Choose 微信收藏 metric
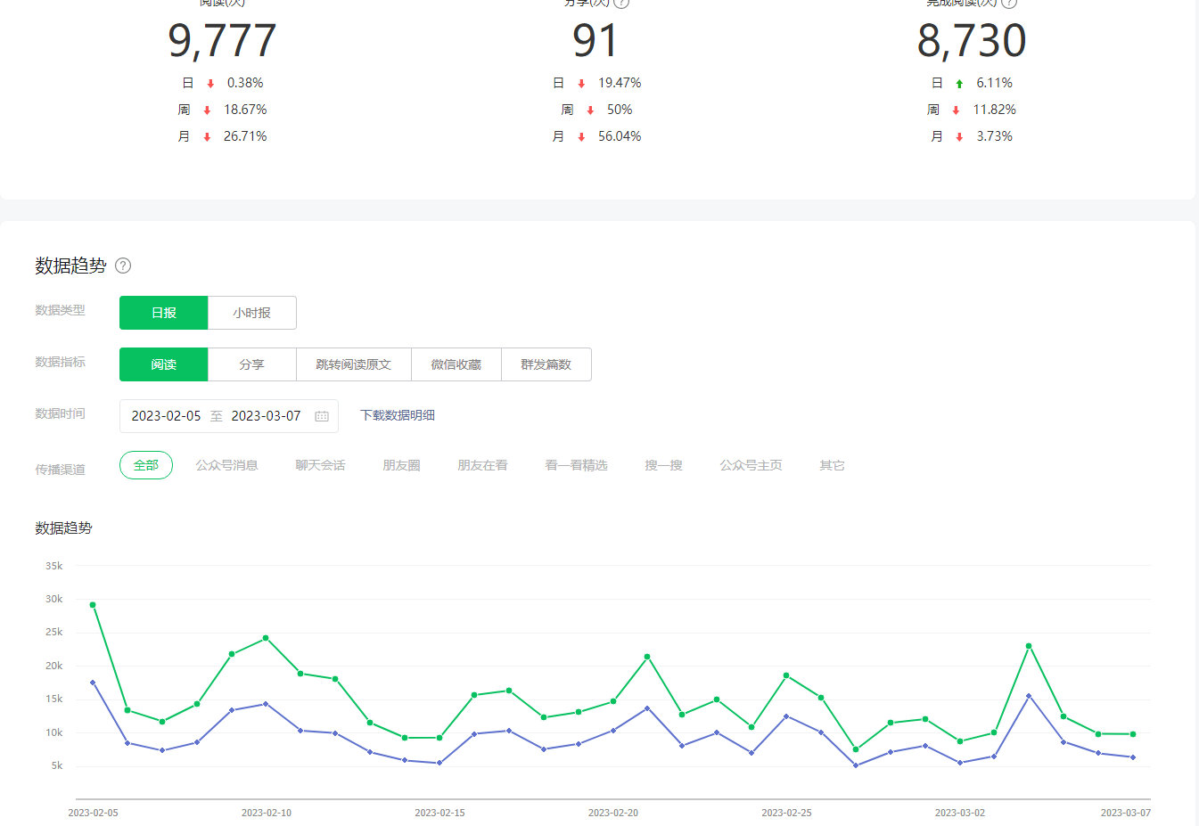1199x826 pixels. click(x=456, y=364)
